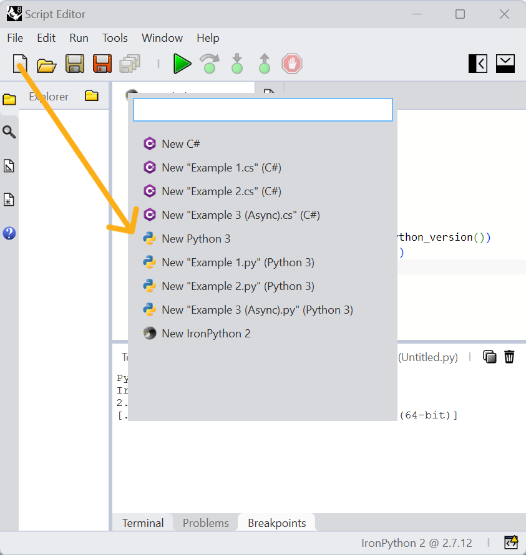Clear the terminal with the trash icon
This screenshot has height=555, width=526.
point(510,357)
